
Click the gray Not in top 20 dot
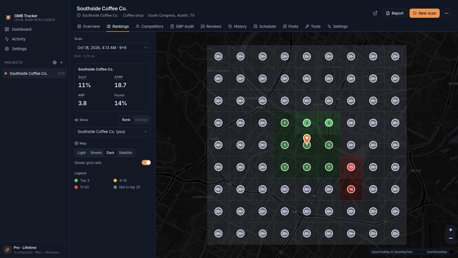point(115,187)
